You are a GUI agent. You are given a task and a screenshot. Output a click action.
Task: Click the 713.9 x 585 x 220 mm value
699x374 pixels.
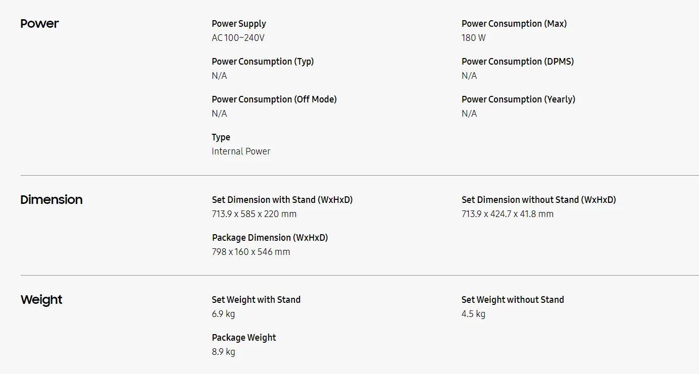254,214
